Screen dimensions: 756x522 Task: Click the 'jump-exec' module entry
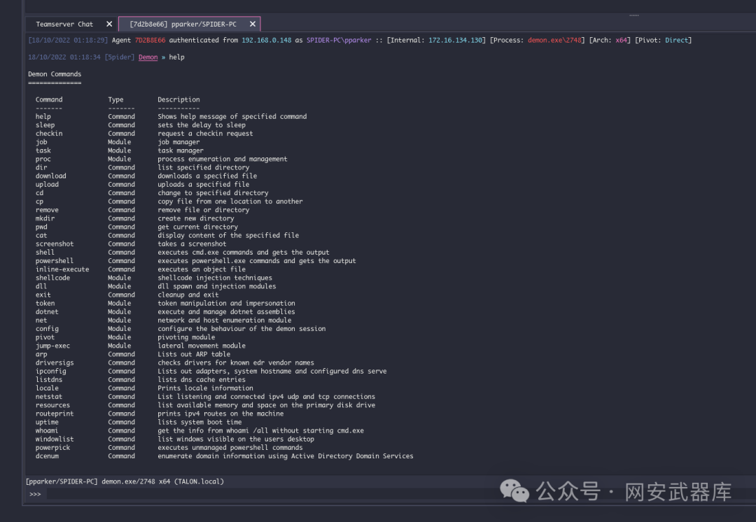pyautogui.click(x=52, y=346)
